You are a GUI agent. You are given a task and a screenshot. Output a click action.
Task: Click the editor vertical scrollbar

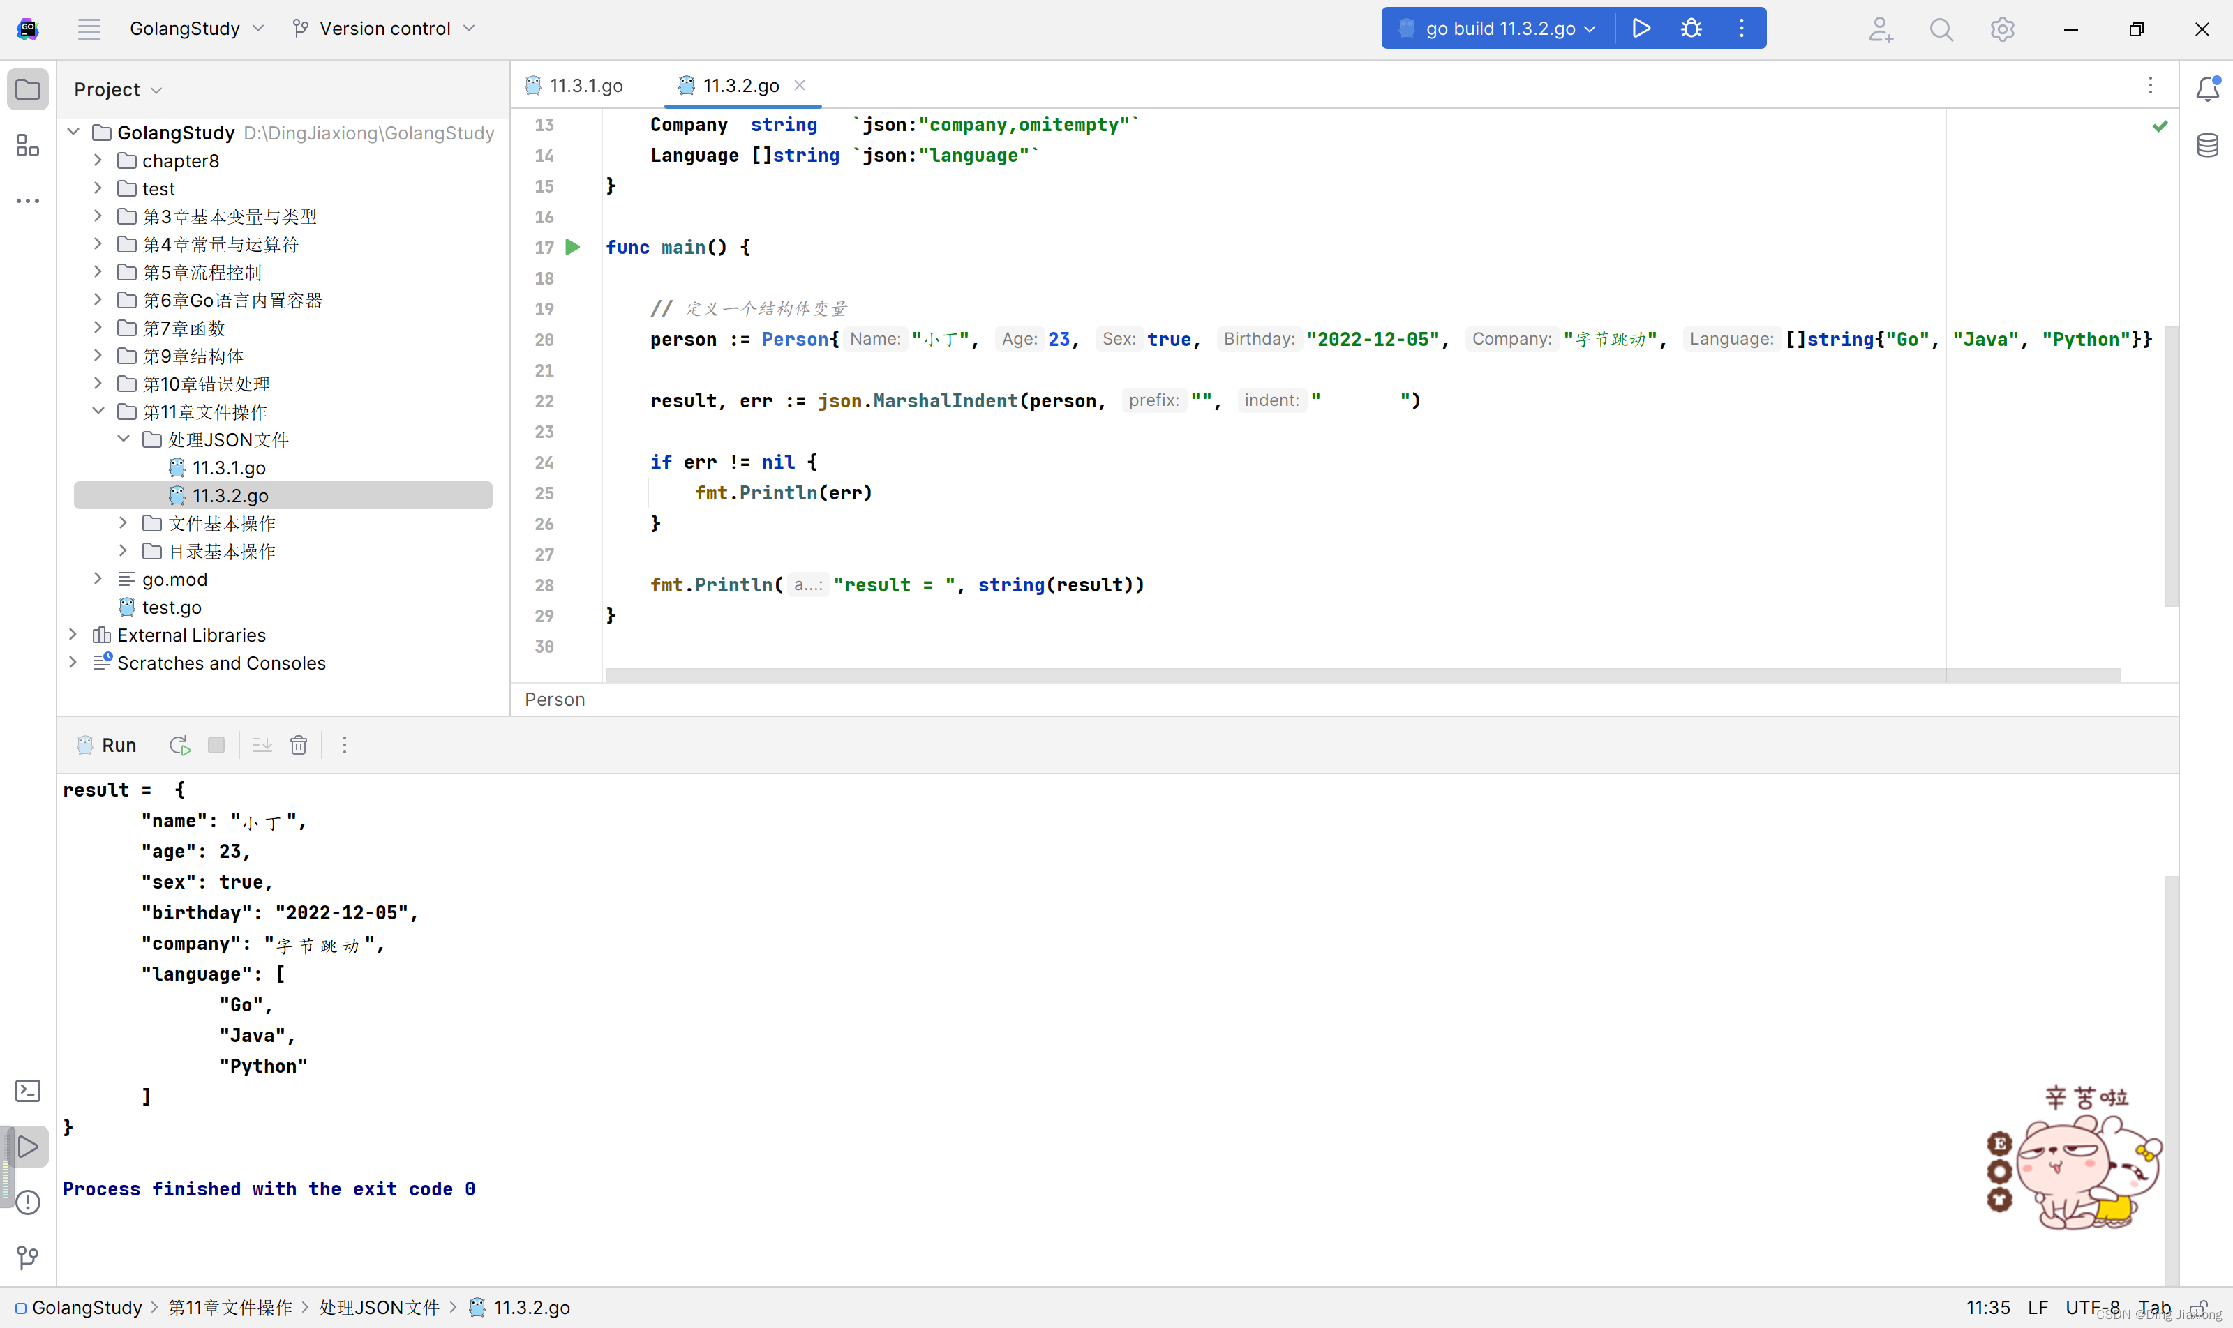click(2170, 465)
